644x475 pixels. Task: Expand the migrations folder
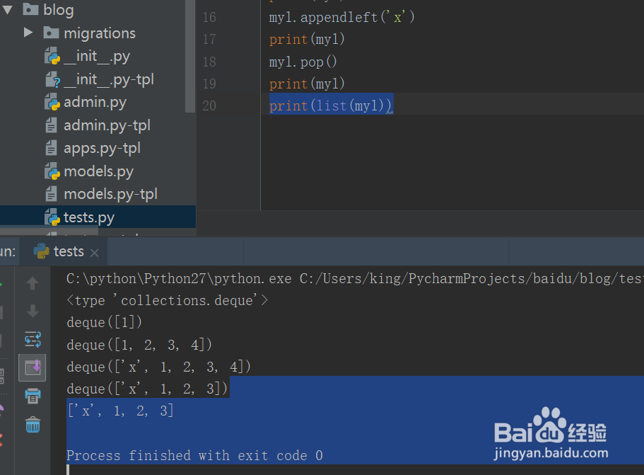click(28, 32)
